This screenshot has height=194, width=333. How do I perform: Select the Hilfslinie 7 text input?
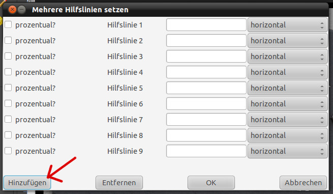point(206,119)
